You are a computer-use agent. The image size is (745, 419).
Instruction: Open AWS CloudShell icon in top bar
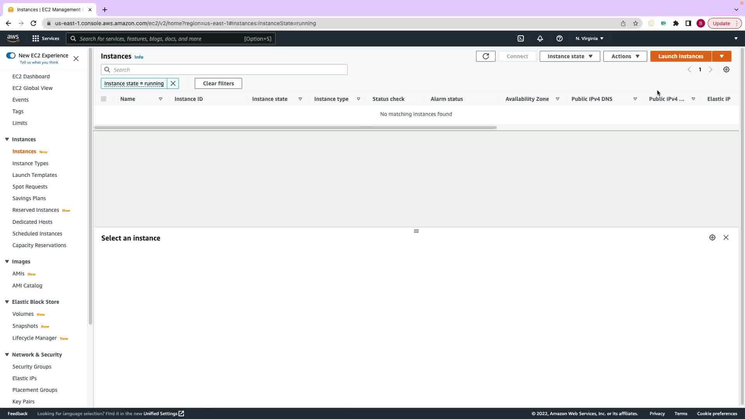521,38
